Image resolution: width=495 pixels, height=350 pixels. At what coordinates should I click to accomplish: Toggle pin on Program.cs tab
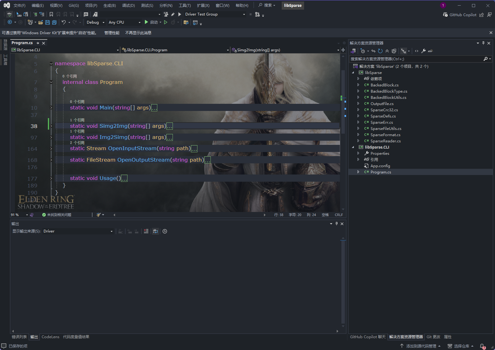coord(38,43)
